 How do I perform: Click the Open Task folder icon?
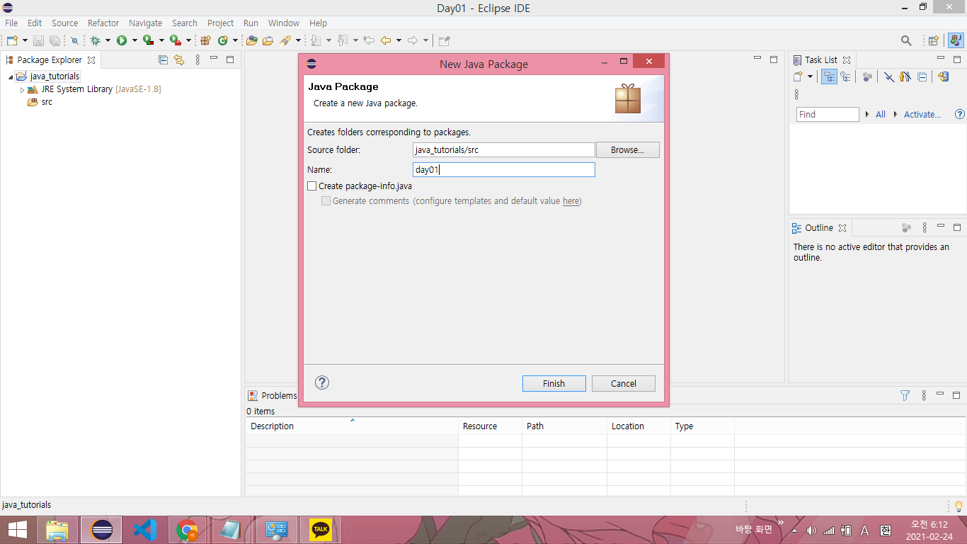tap(268, 40)
